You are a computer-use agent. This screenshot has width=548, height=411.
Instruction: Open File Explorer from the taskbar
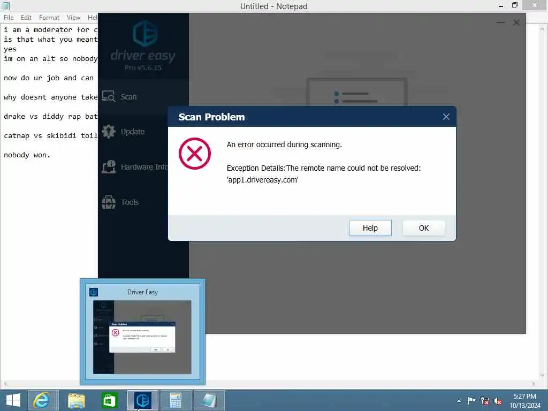pyautogui.click(x=76, y=400)
